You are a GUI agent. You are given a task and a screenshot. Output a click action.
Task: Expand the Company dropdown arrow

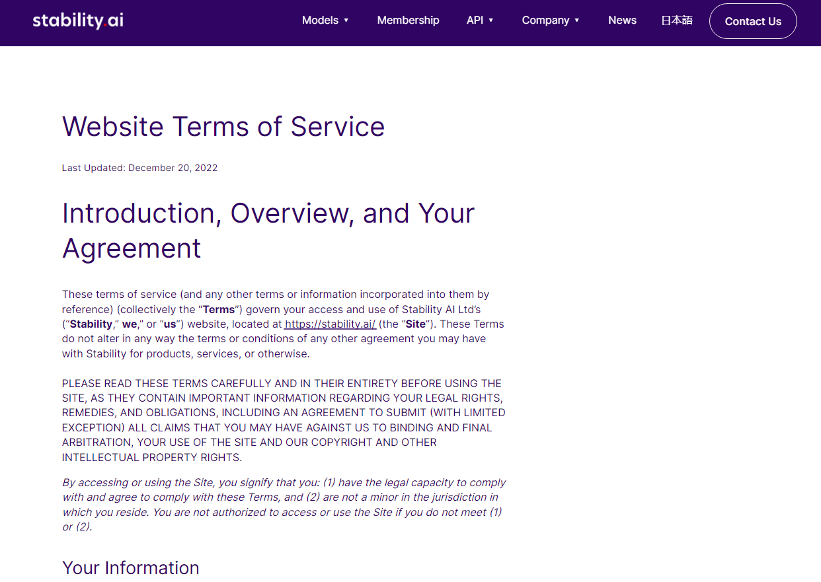(x=577, y=20)
